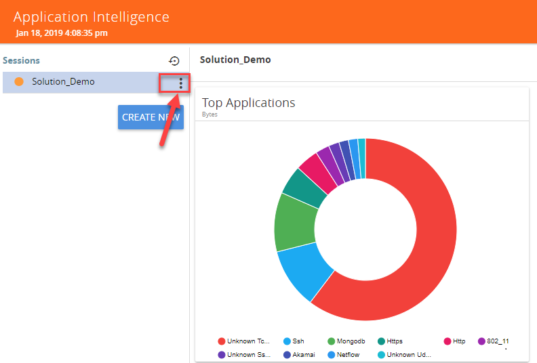Toggle the Mongodb legend entry
Image resolution: width=537 pixels, height=363 pixels.
tap(346, 341)
